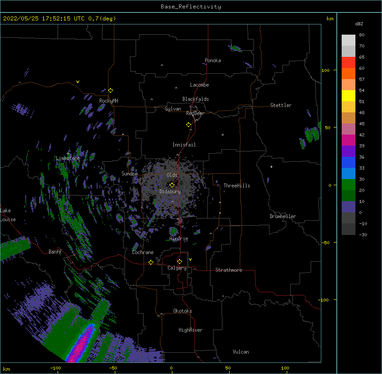
Task: Select the yellow diamond marker above Calgary
Action: point(179,262)
